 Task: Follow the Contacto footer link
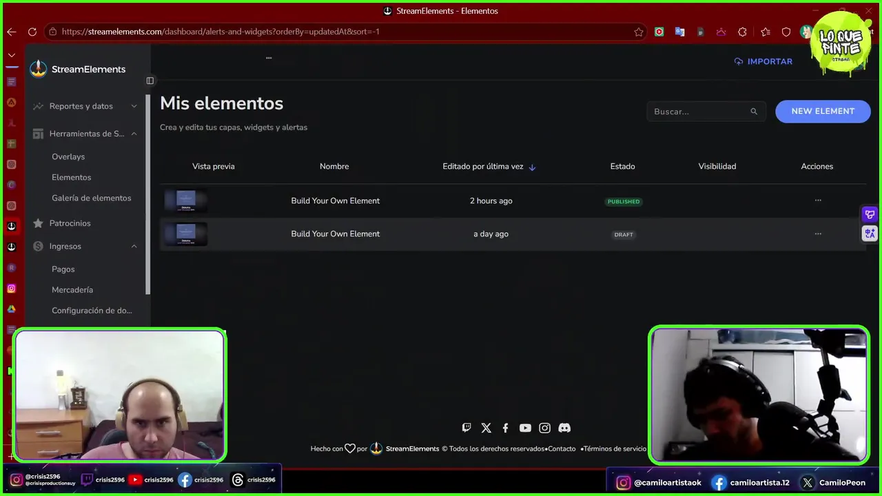click(562, 448)
